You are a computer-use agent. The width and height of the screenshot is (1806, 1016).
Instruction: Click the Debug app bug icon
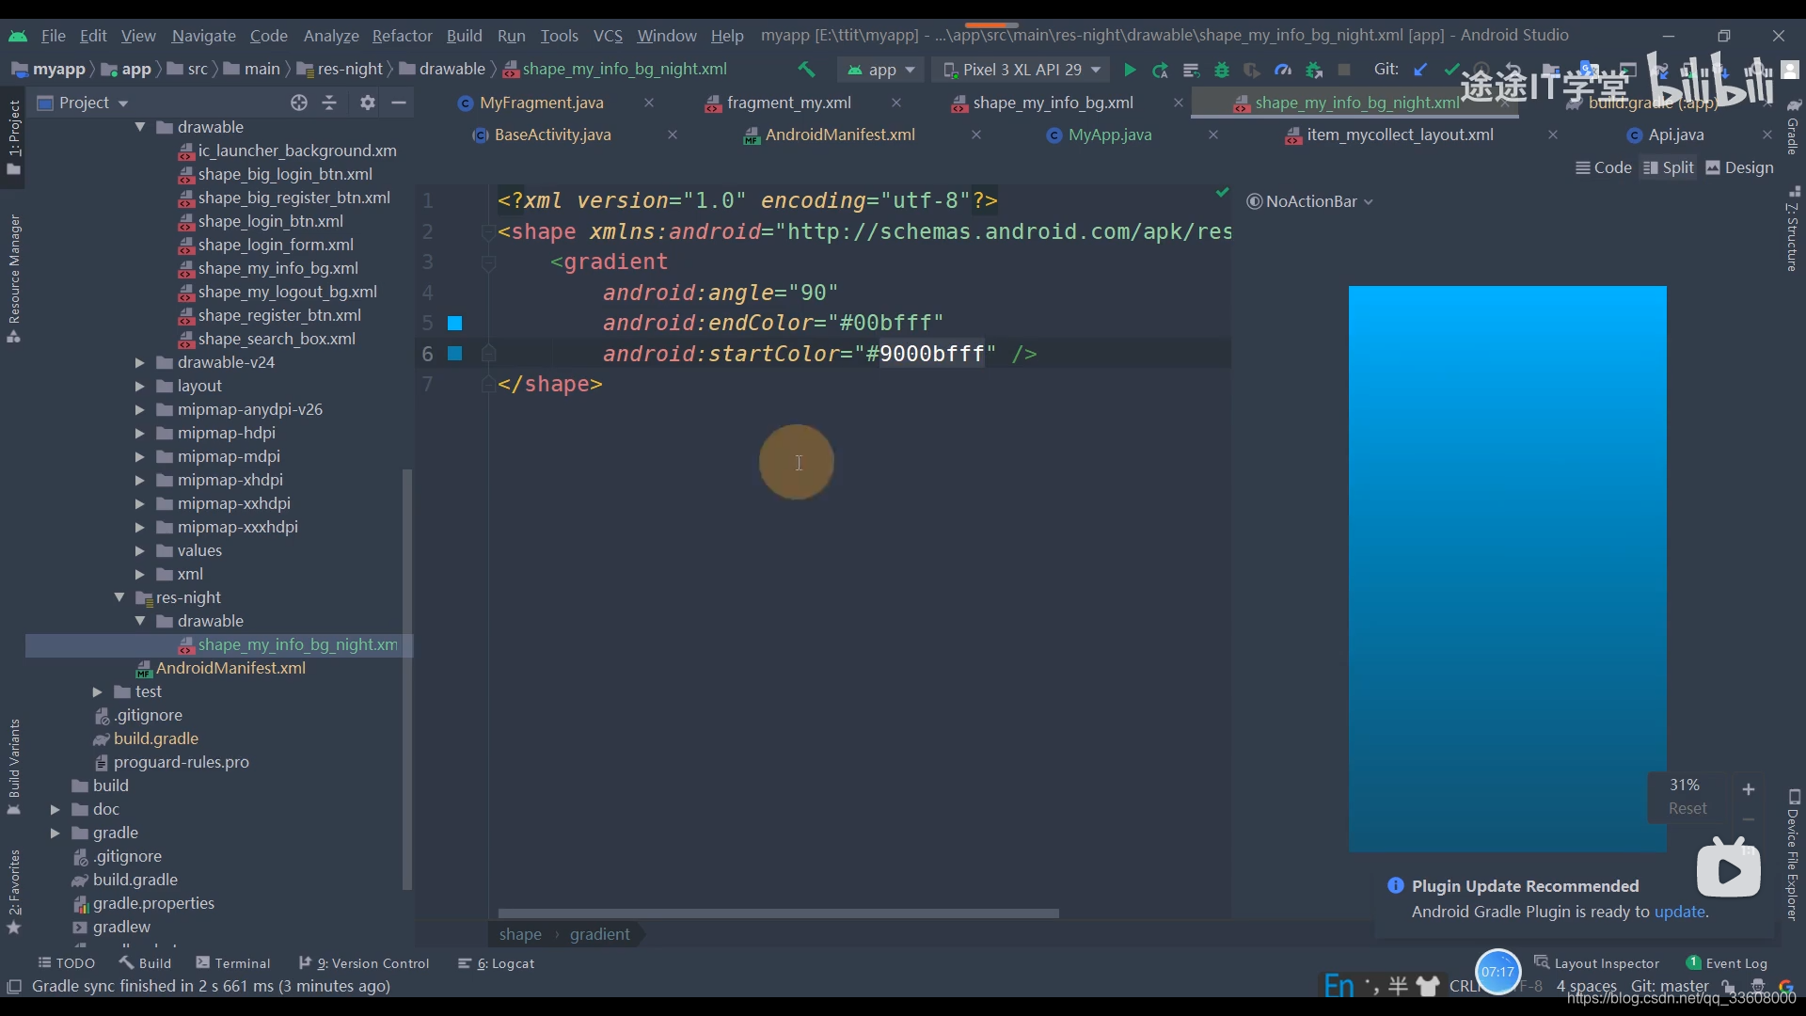[1222, 70]
